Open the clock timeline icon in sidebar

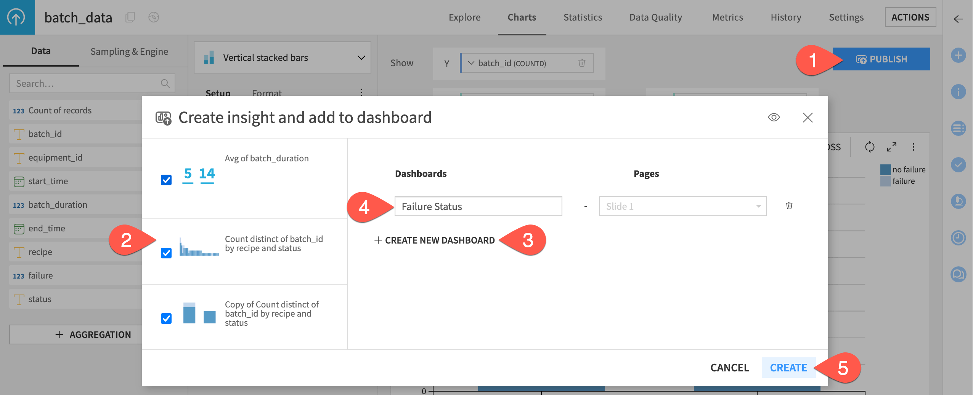[958, 238]
